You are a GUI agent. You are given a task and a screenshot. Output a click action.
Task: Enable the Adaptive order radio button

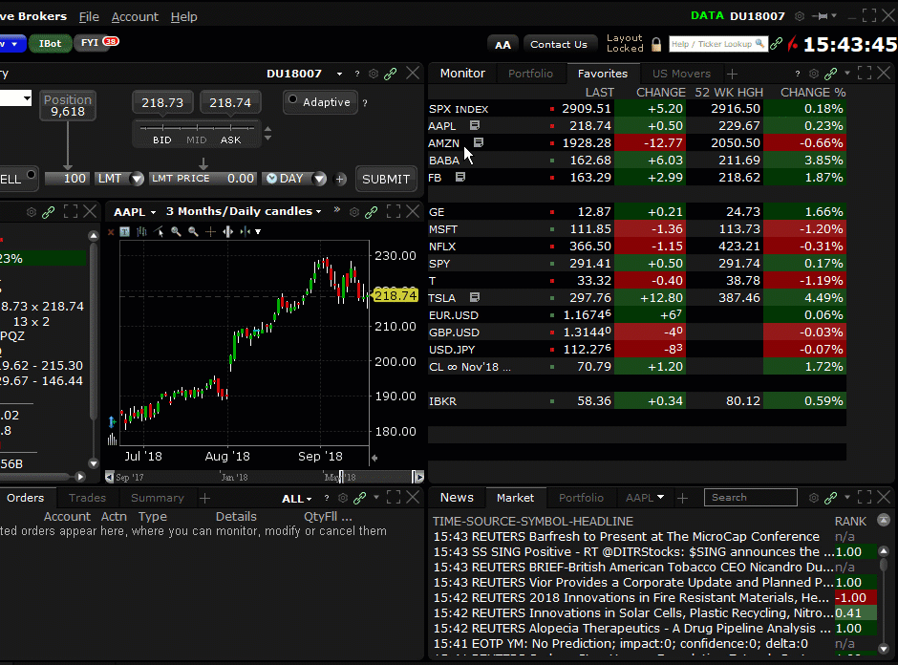pyautogui.click(x=292, y=102)
